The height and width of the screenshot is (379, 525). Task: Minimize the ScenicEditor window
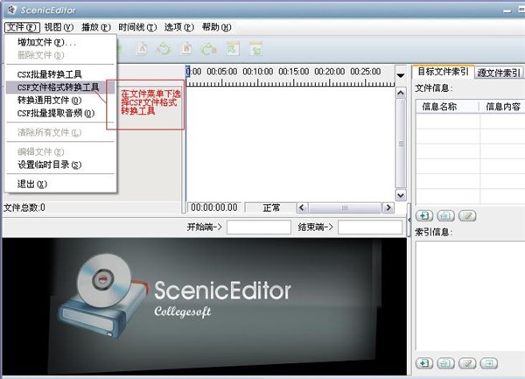click(x=507, y=11)
